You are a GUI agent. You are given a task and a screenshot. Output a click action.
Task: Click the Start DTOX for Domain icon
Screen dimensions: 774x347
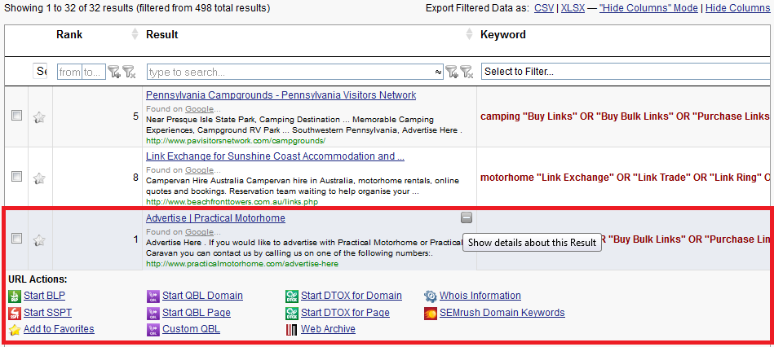click(x=292, y=296)
